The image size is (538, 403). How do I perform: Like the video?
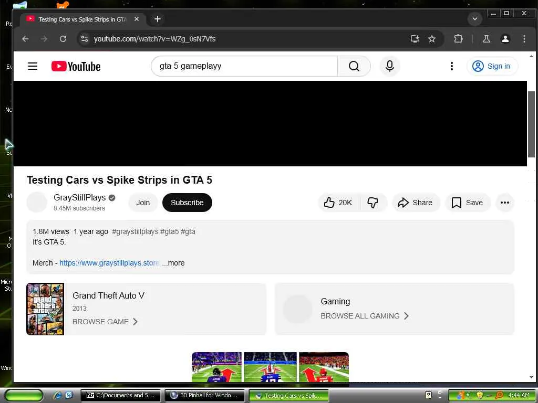click(338, 203)
